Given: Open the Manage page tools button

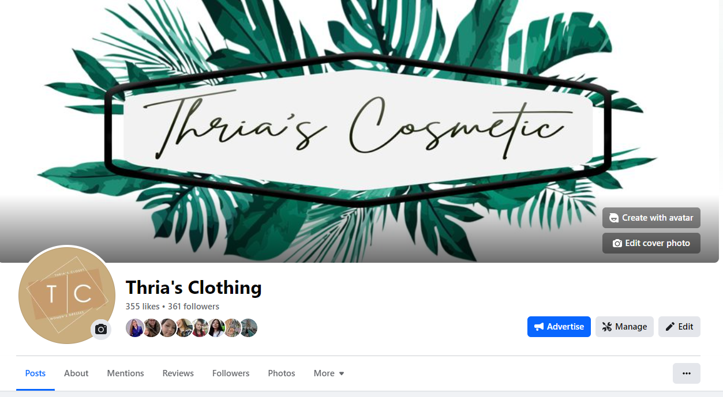Looking at the screenshot, I should (x=624, y=327).
